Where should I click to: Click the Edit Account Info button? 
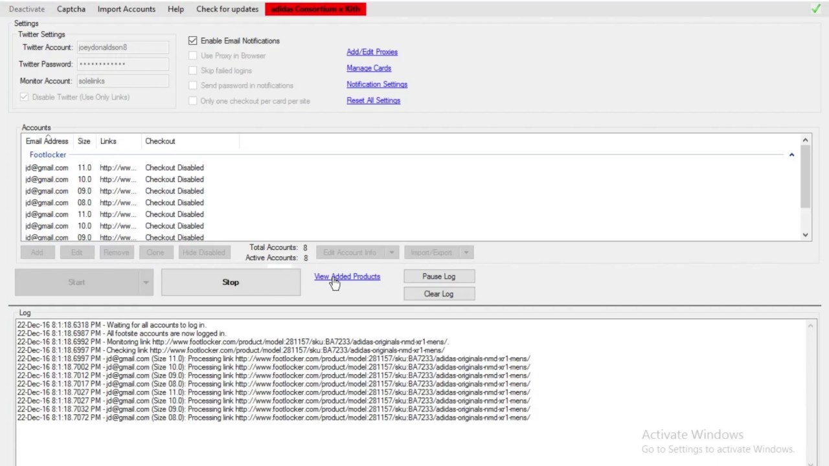(x=350, y=252)
